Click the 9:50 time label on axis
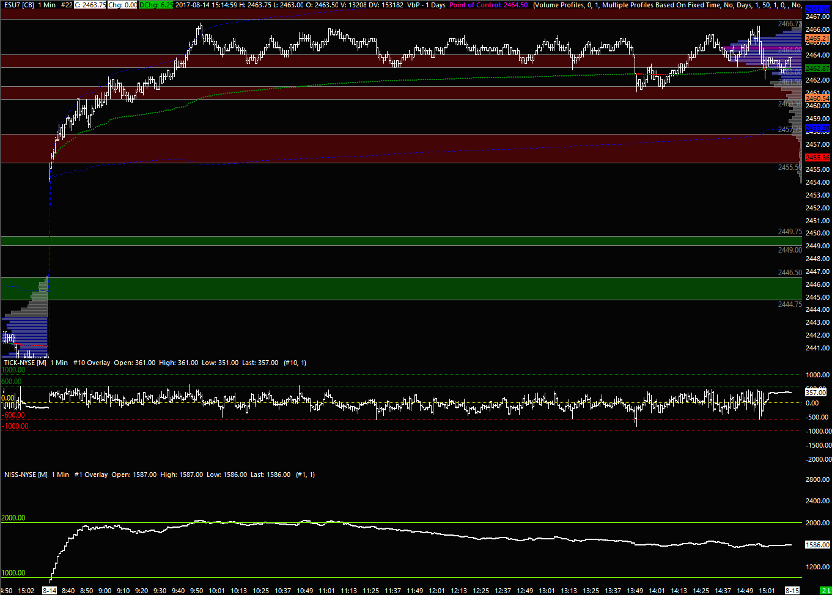Viewport: 832px width, 595px height. point(197,591)
